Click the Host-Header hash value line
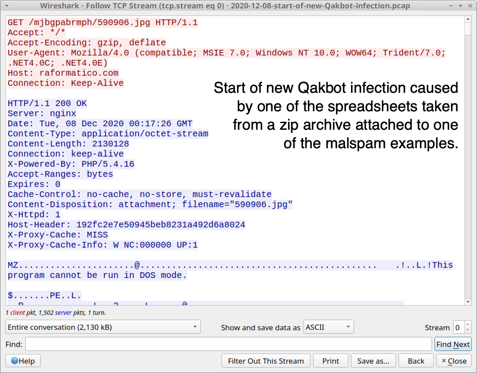The width and height of the screenshot is (477, 373). tap(126, 225)
